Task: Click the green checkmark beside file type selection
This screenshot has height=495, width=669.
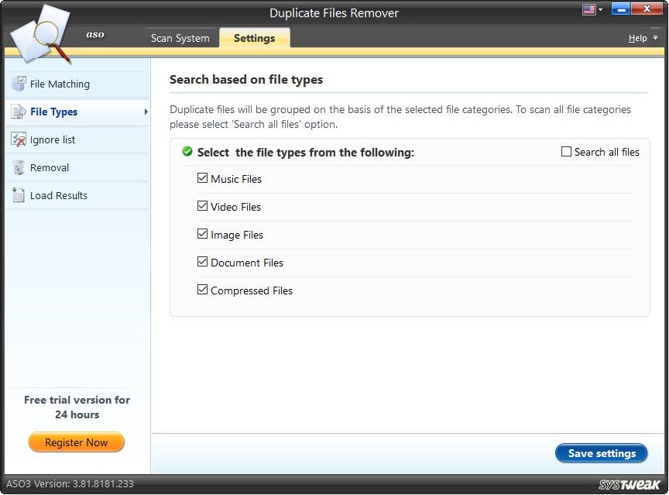Action: 186,152
